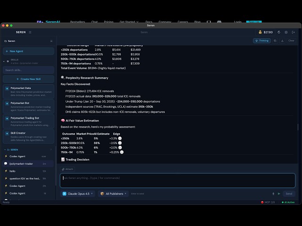Click the chat bubble icon of /polymarket-trader

[6, 163]
